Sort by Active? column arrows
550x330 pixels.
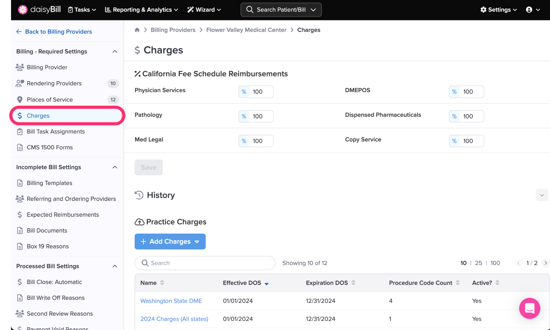tap(497, 282)
